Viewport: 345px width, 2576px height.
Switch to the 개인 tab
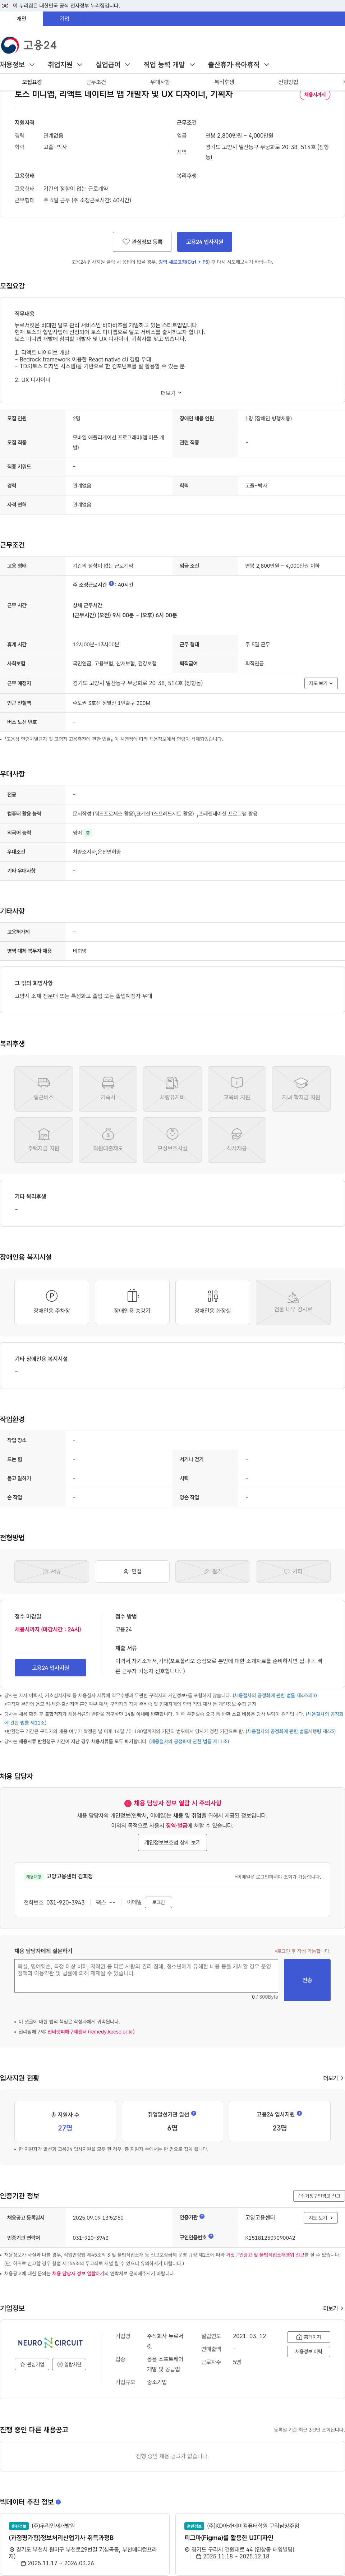[21, 19]
